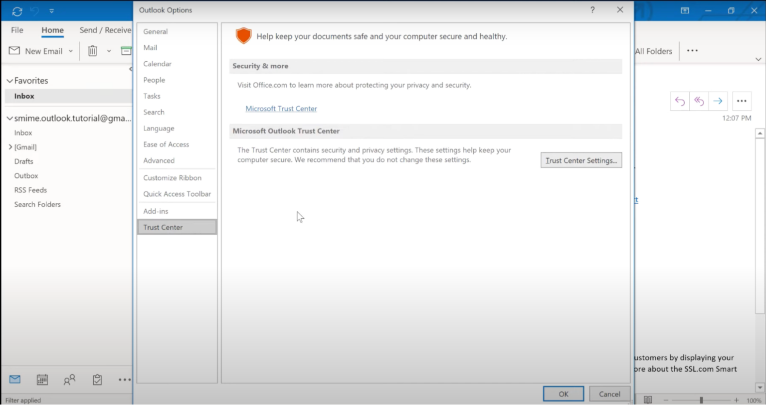Expand the [Gmail] folder
The image size is (766, 405).
(9, 146)
